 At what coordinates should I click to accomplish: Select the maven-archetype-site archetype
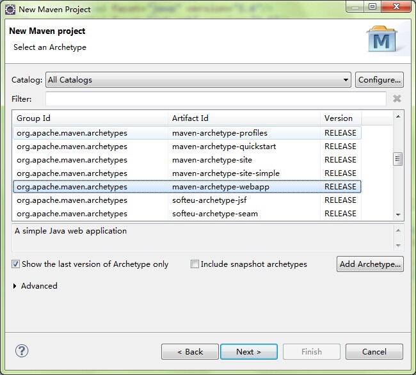(x=187, y=160)
